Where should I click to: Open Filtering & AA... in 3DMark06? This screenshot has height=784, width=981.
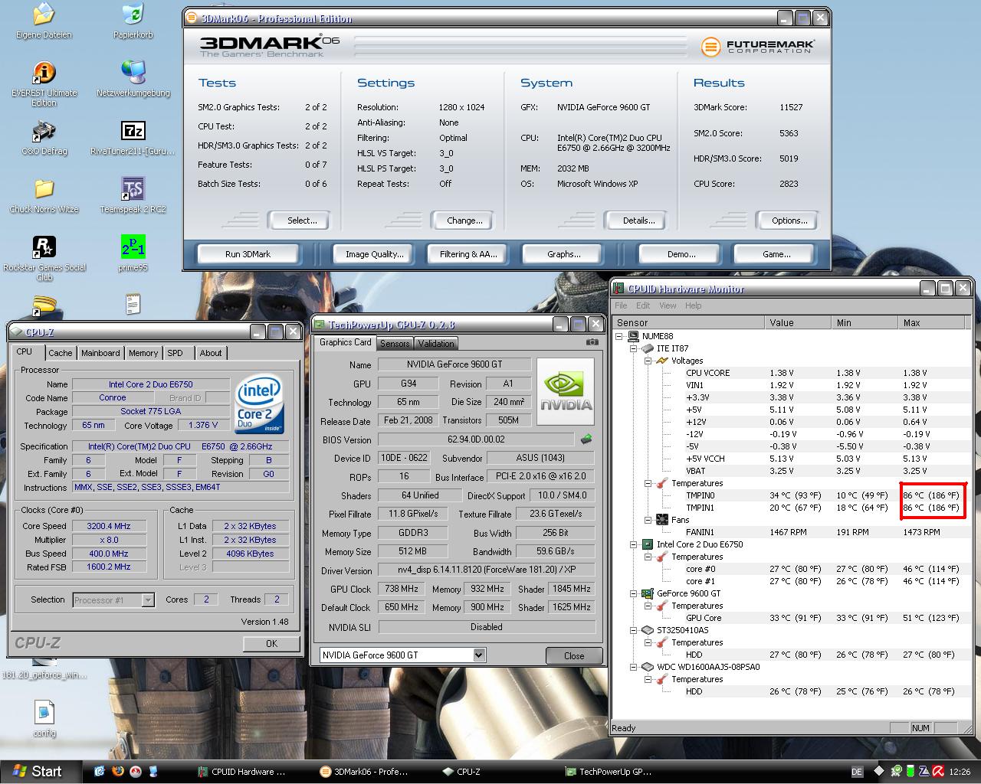tap(468, 254)
